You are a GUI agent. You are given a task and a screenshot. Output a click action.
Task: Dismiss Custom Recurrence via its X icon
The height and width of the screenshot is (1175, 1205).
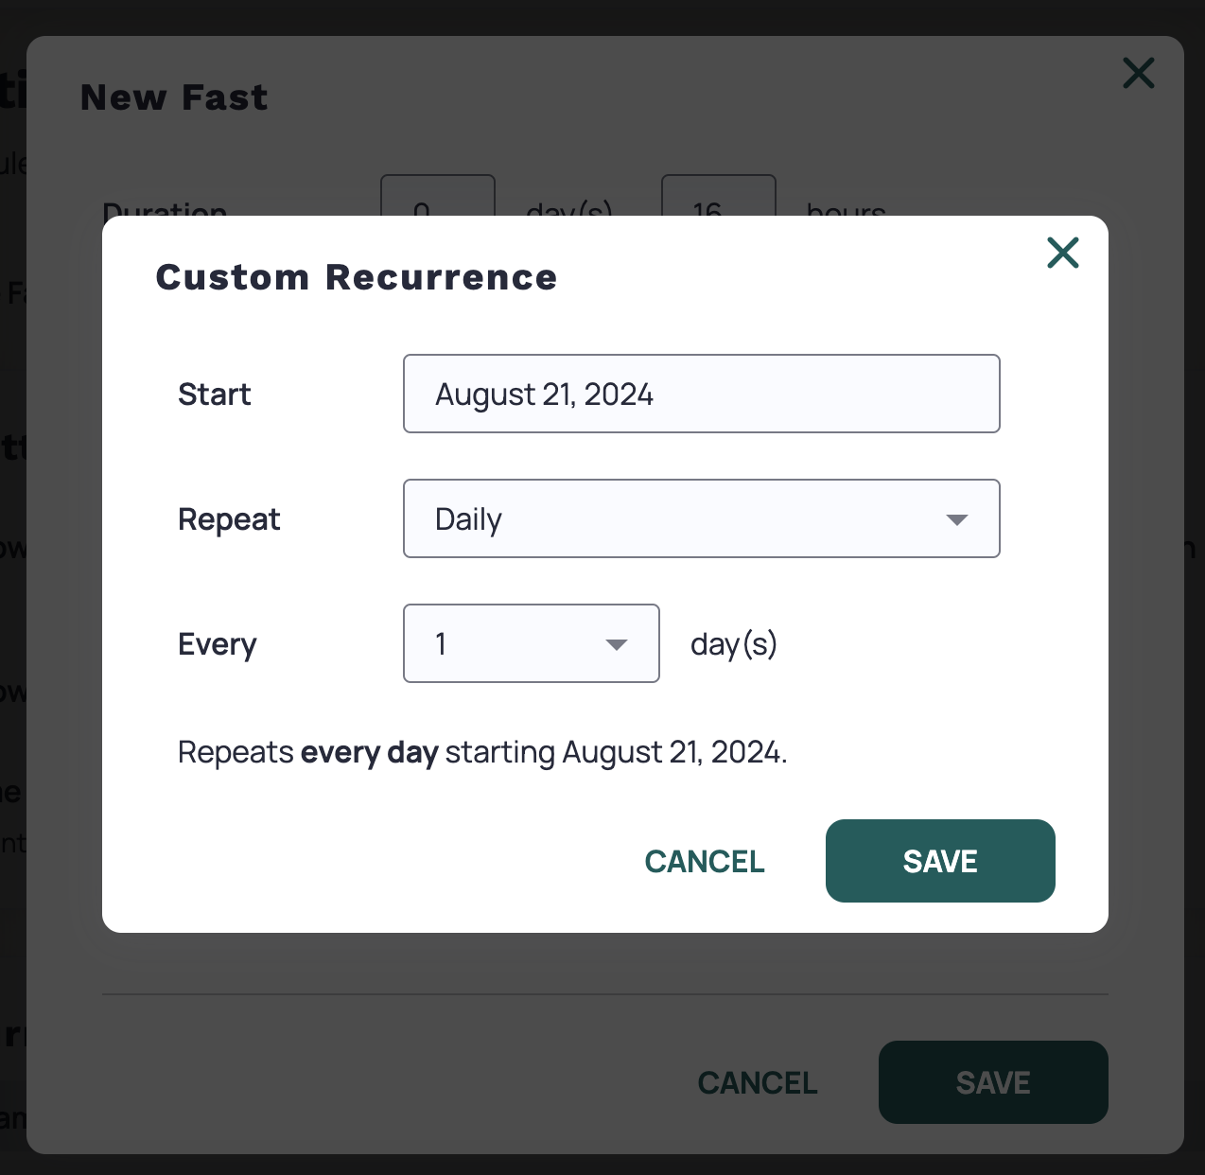point(1062,253)
